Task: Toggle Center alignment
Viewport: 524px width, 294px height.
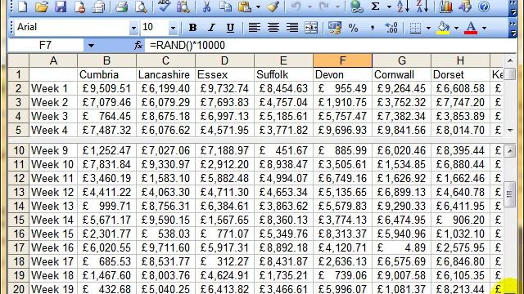Action: click(x=273, y=28)
